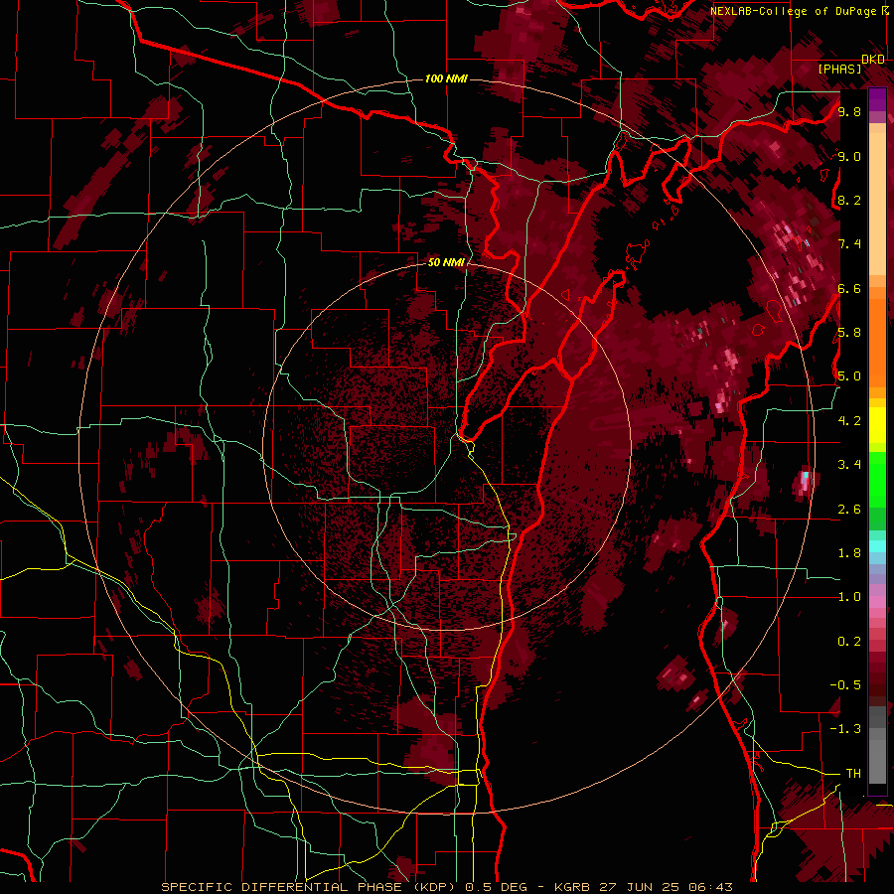Click the 7.4 color scale value
This screenshot has width=894, height=894.
coord(849,244)
